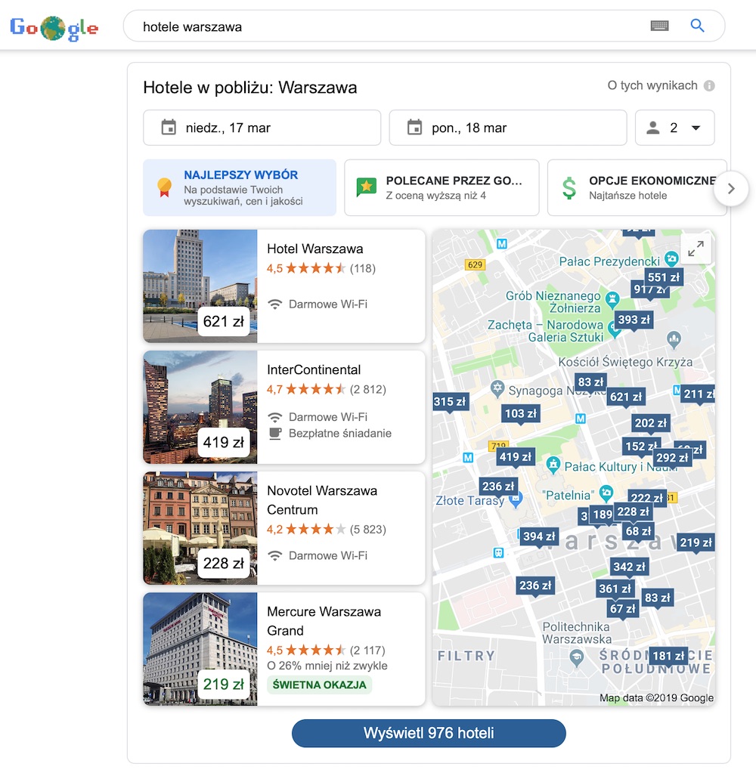
Task: Click the Politechnika Warszawska map pin
Action: (x=577, y=658)
